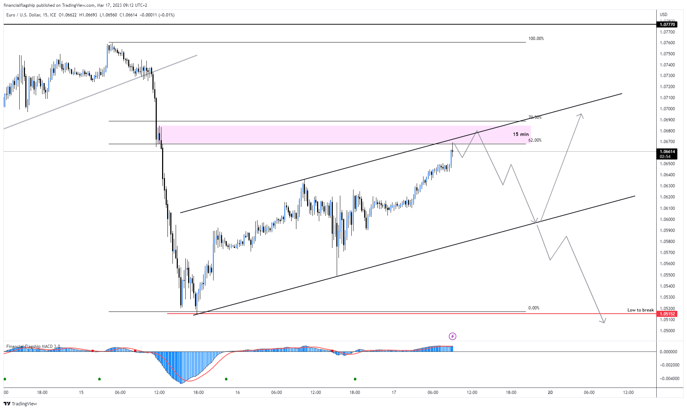This screenshot has width=687, height=410.
Task: Click the 100.00% Fibonacci level label
Action: 536,39
